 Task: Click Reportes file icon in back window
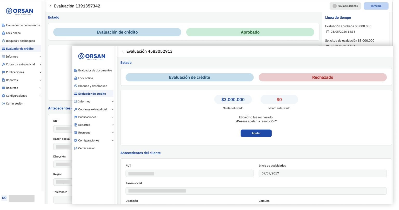coord(3,80)
